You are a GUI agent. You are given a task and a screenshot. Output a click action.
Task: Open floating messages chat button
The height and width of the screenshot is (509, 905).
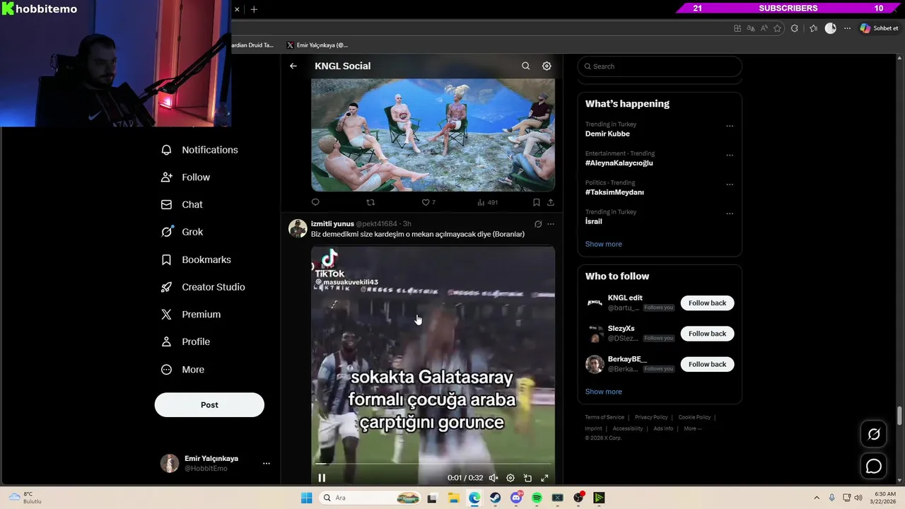click(x=874, y=466)
